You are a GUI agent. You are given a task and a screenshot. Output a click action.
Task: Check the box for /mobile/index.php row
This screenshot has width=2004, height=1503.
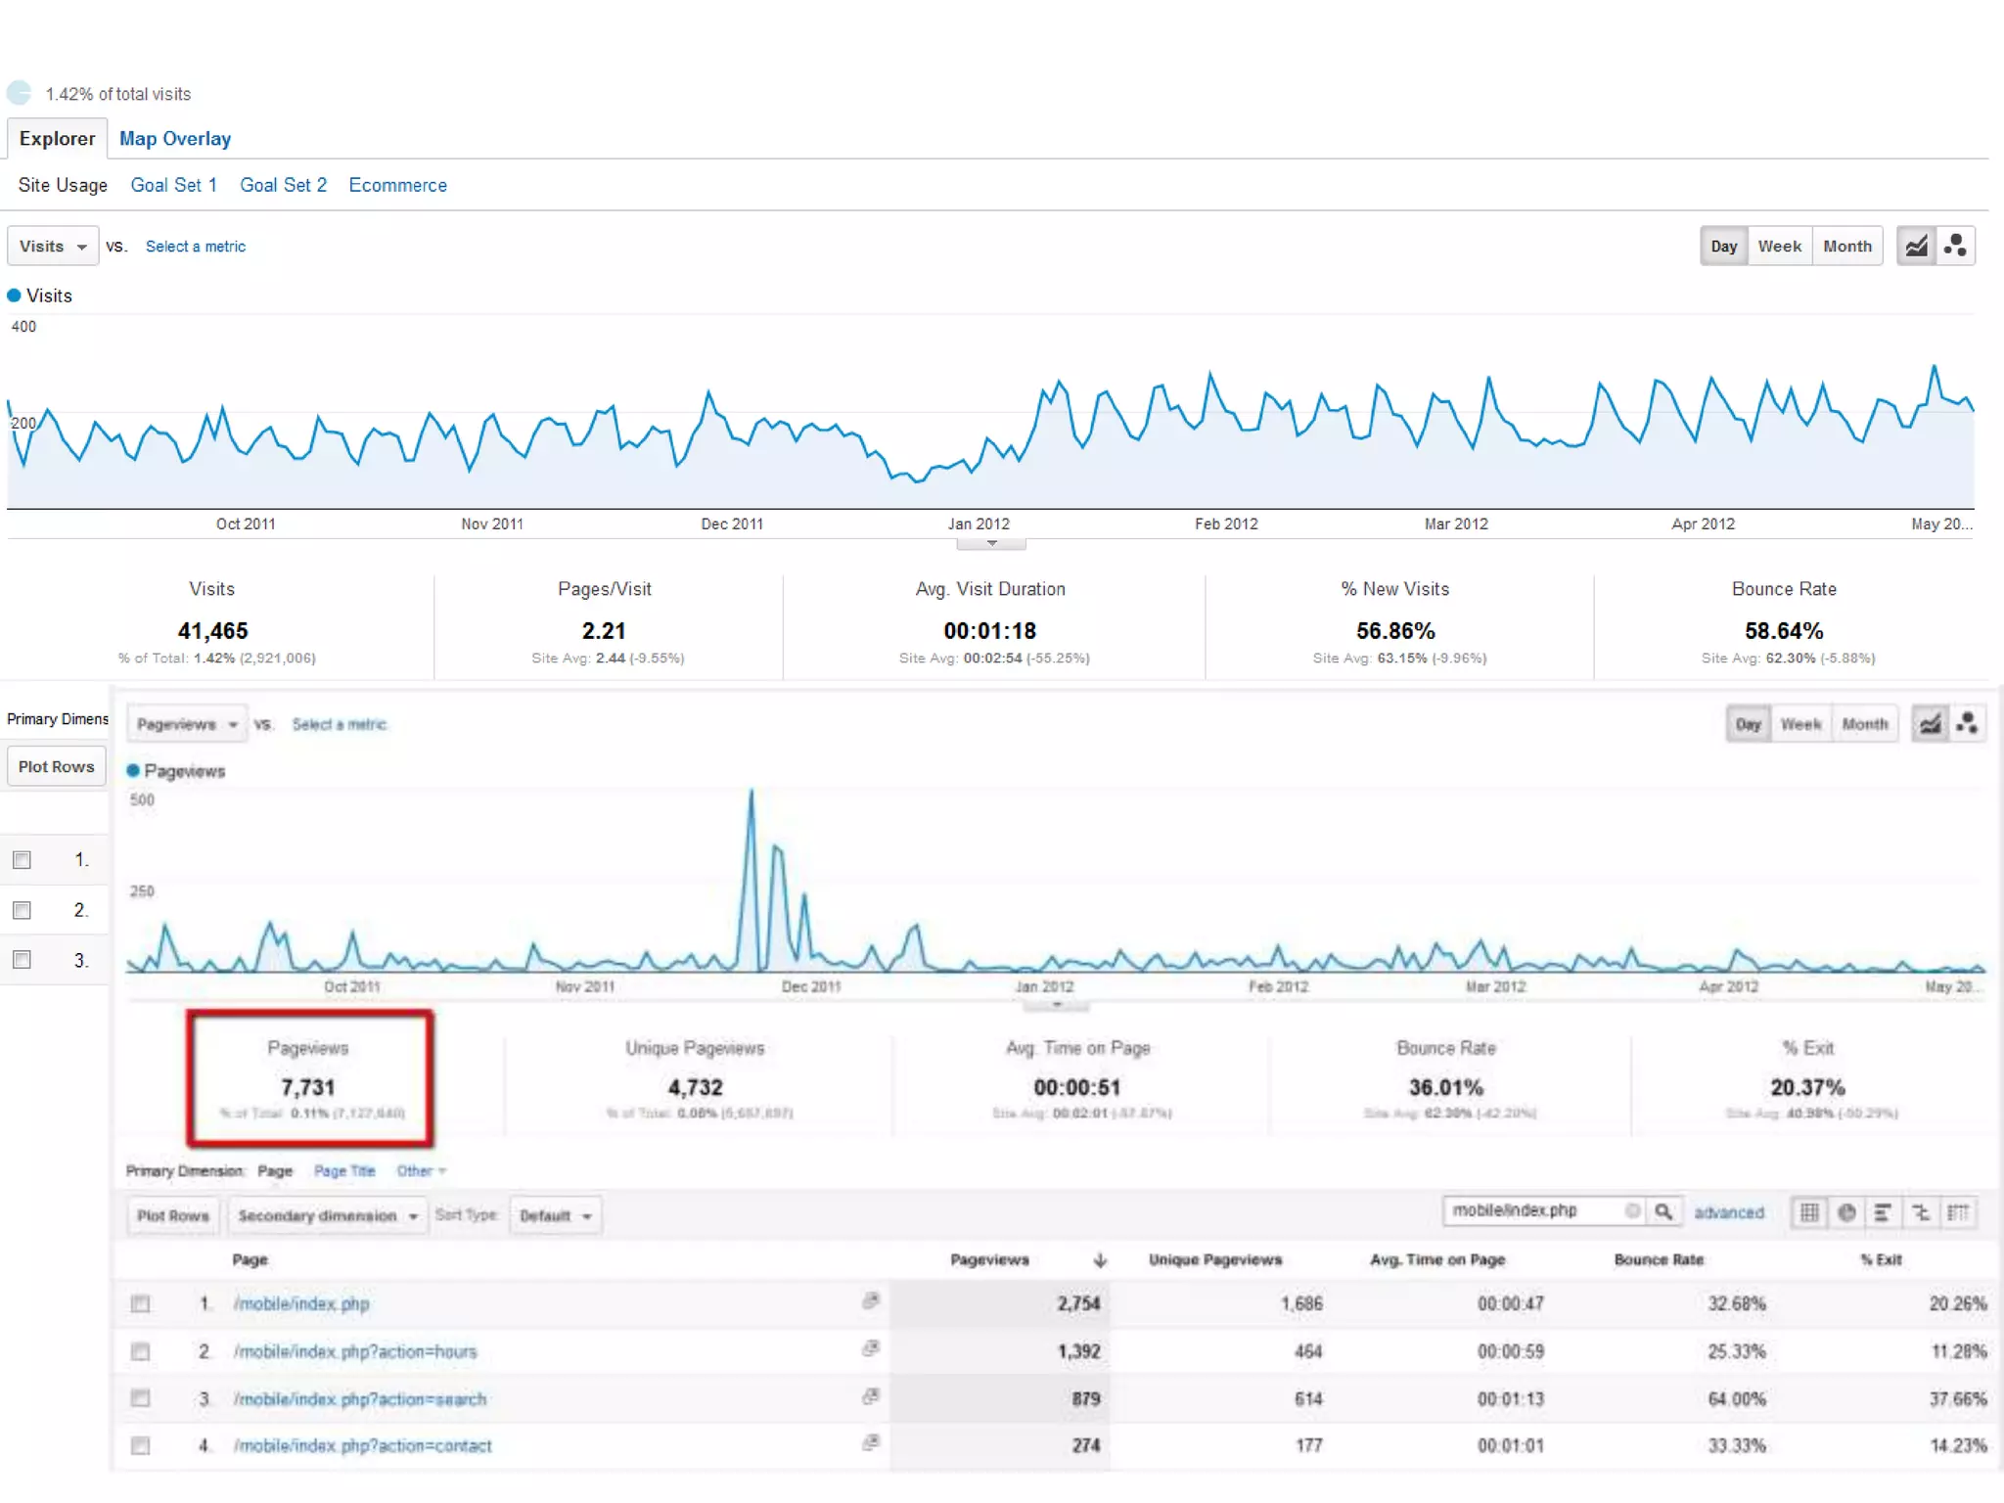(x=141, y=1303)
